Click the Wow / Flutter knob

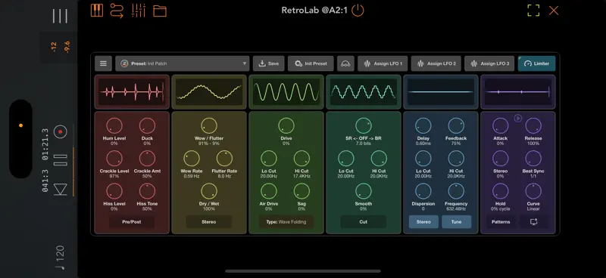209,126
